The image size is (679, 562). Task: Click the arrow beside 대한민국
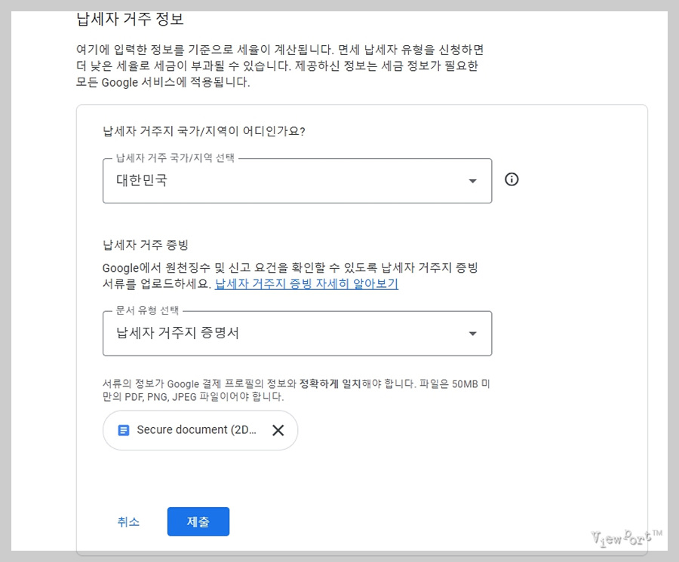point(472,181)
